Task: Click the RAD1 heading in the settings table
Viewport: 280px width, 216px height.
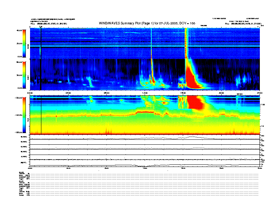Action: click(22, 181)
